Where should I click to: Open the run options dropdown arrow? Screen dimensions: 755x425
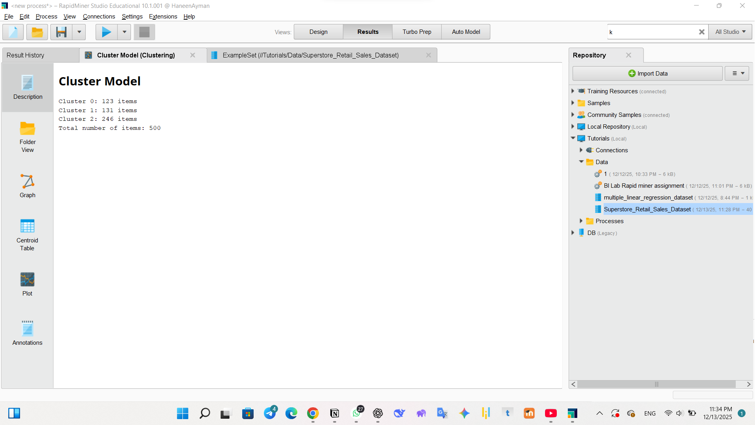[124, 32]
